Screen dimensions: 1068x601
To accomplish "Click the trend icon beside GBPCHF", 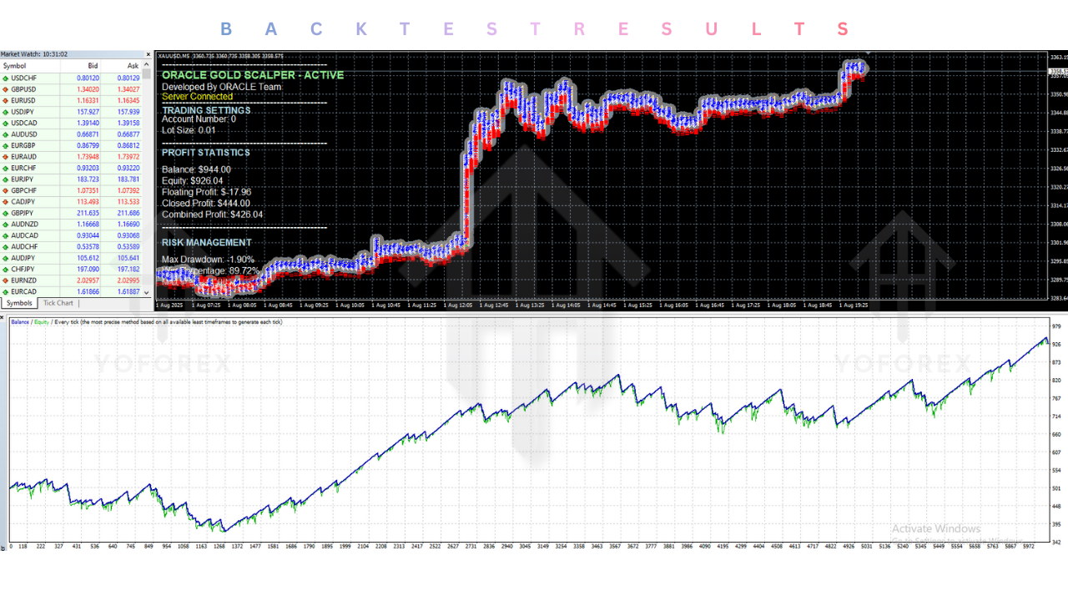I will 7,190.
